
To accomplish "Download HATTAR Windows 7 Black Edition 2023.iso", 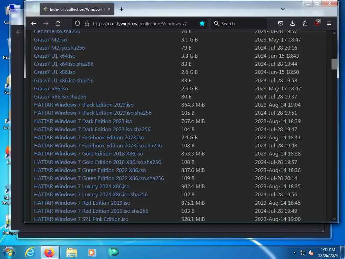I will [84, 105].
